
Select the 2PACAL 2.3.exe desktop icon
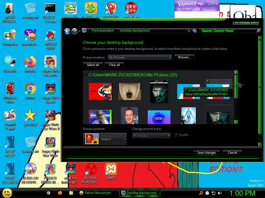tap(50, 13)
